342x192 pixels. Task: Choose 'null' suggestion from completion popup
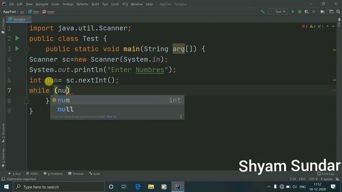point(117,109)
